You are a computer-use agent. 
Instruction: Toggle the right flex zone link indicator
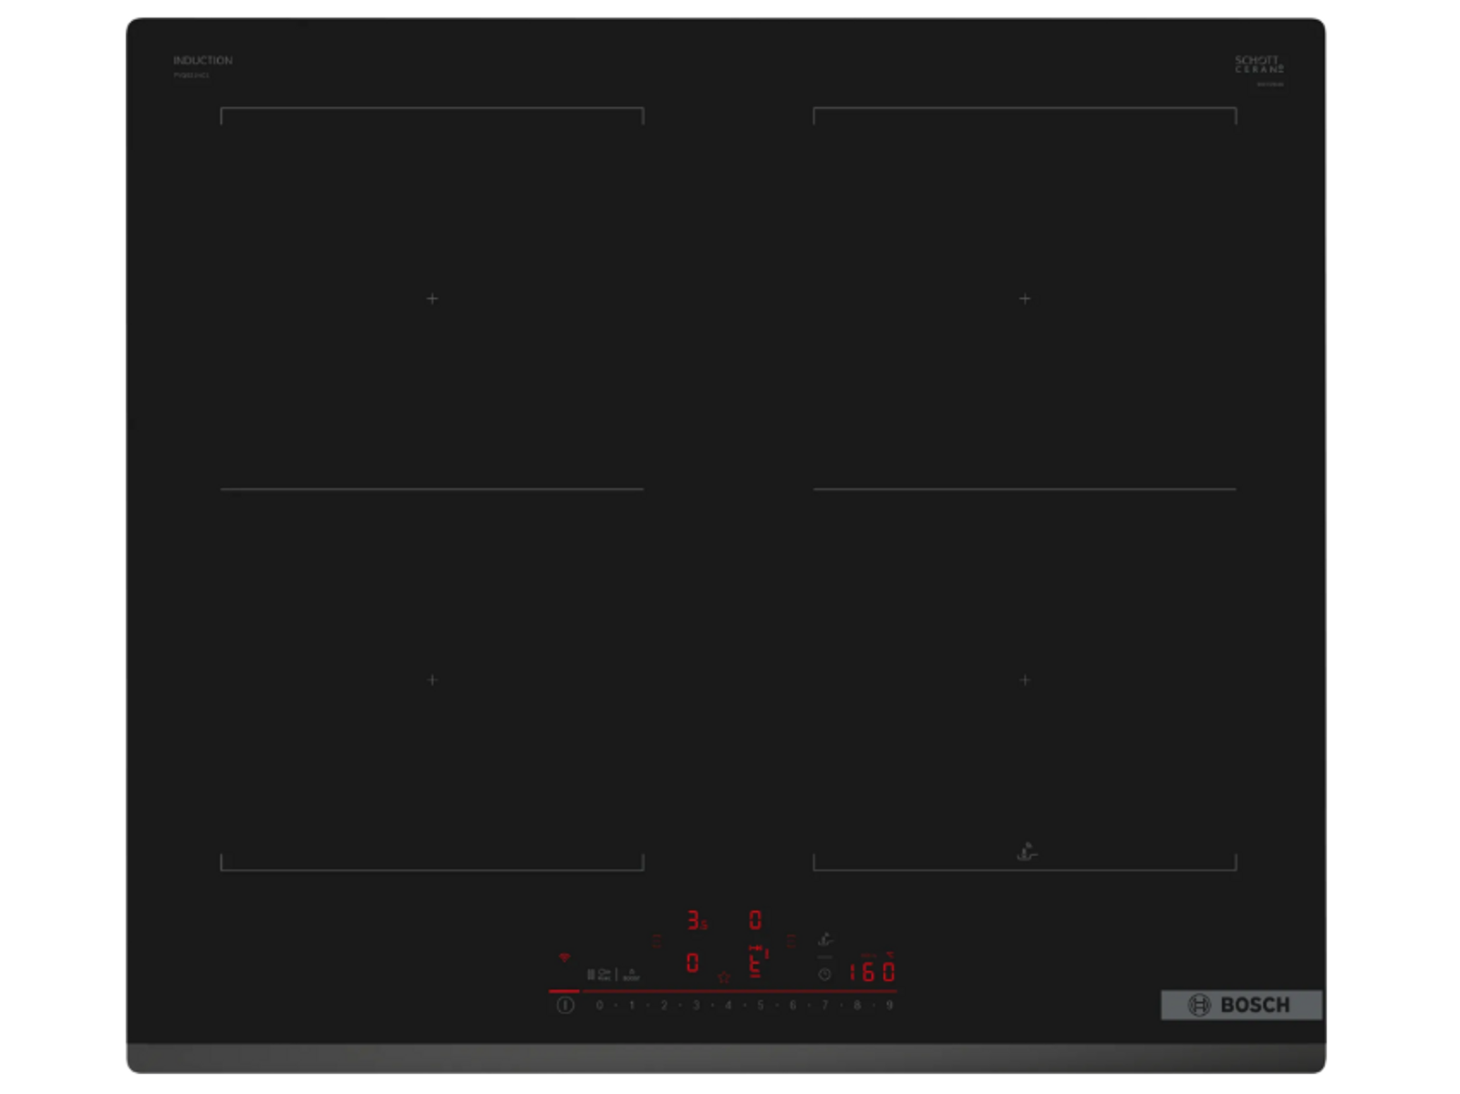click(791, 941)
